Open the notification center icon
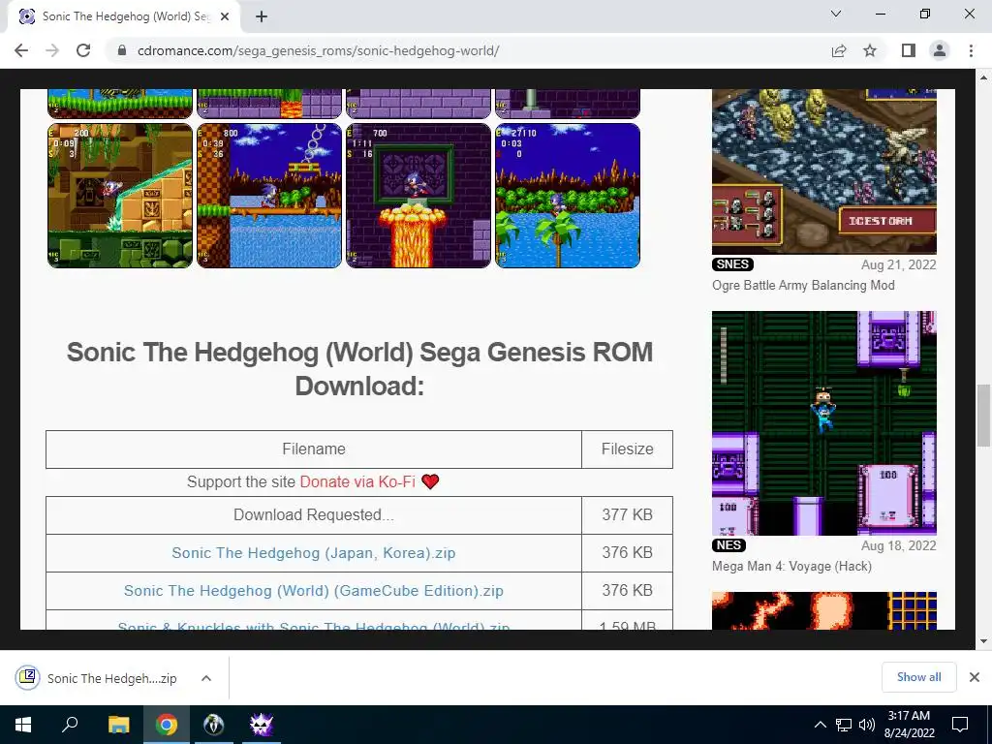The width and height of the screenshot is (992, 744). (x=960, y=725)
